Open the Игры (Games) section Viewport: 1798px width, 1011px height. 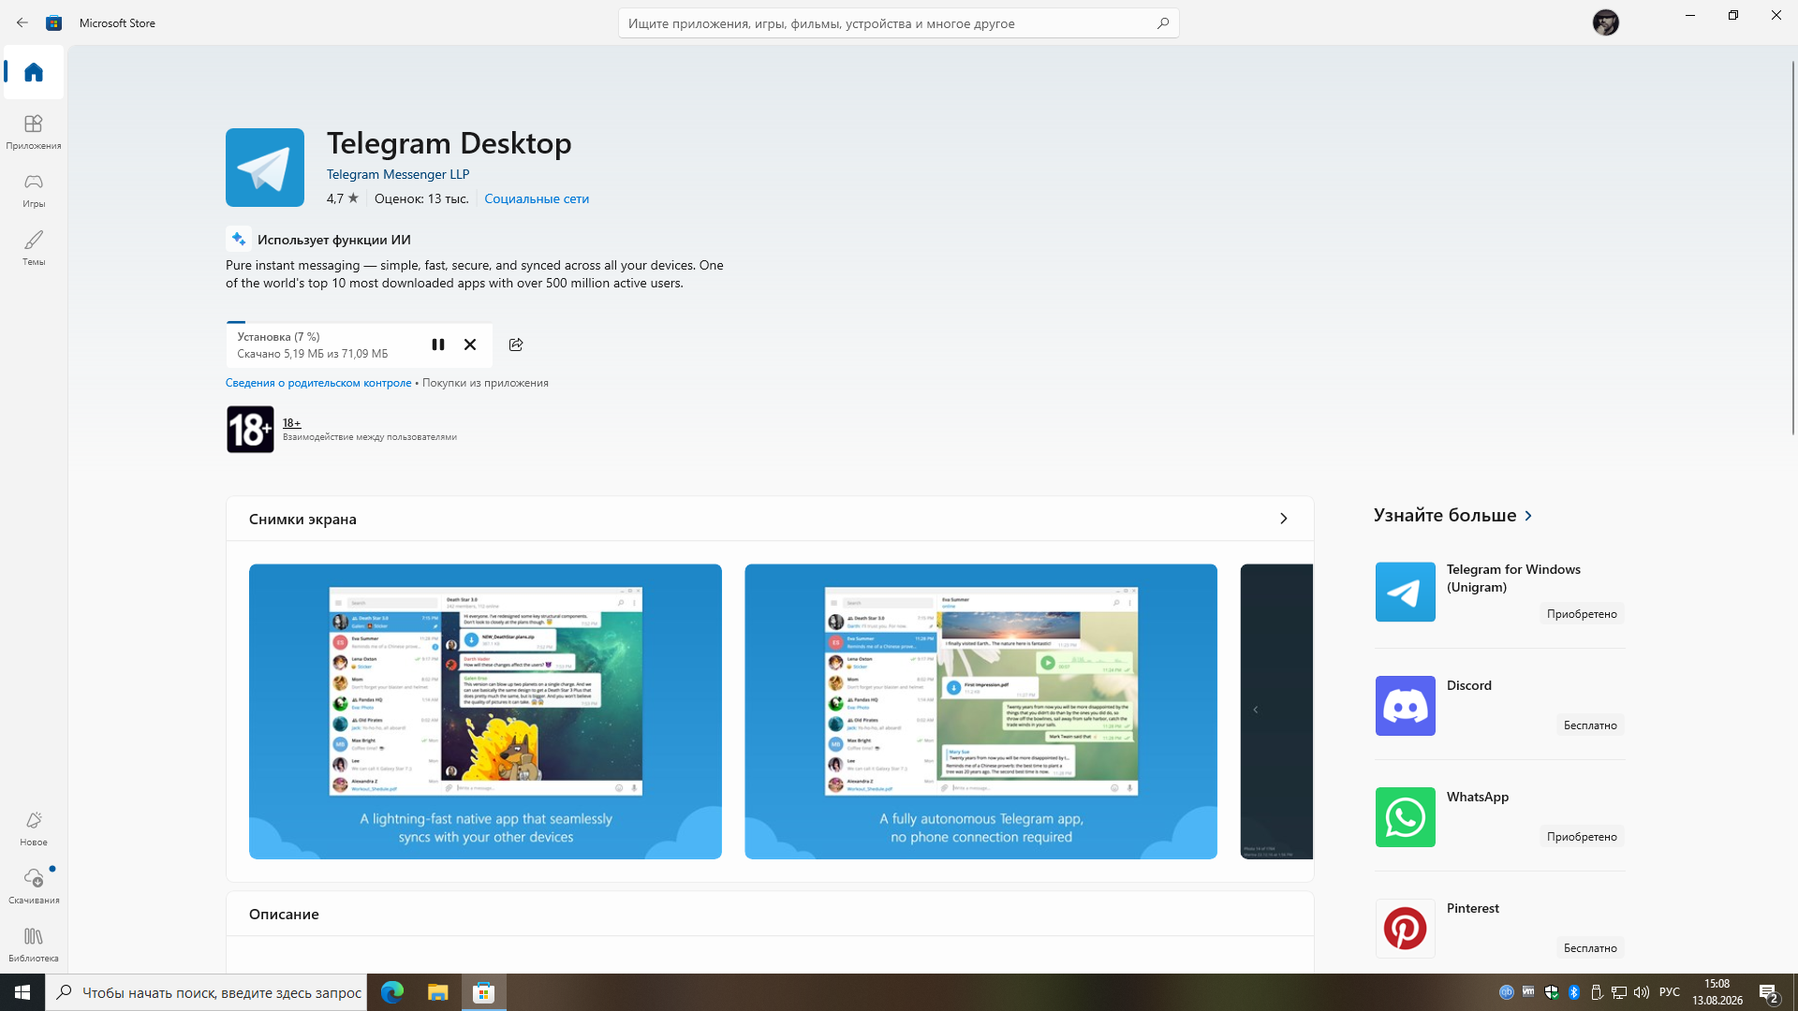click(34, 190)
